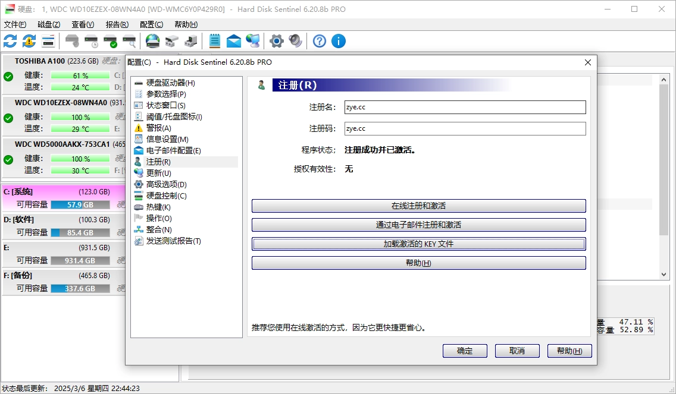This screenshot has height=394, width=676.
Task: Click the blue info about icon
Action: (339, 41)
